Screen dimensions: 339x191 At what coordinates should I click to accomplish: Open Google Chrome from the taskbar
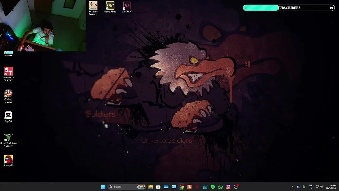click(x=182, y=187)
